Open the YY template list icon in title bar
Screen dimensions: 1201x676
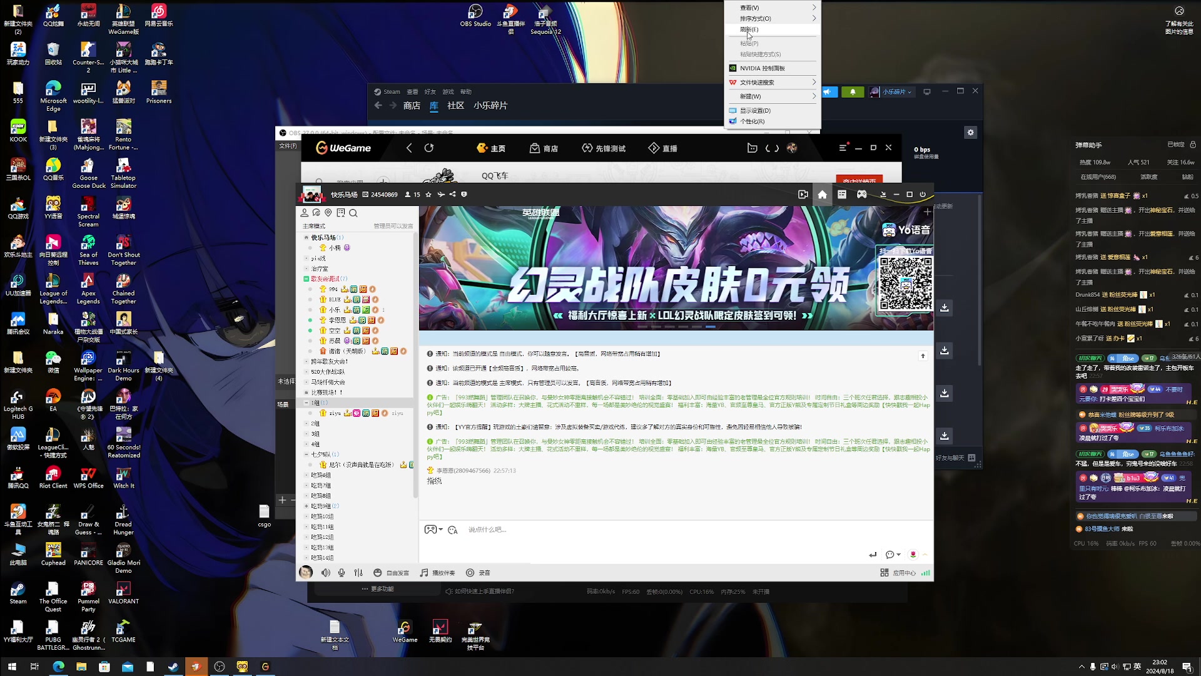[842, 195]
